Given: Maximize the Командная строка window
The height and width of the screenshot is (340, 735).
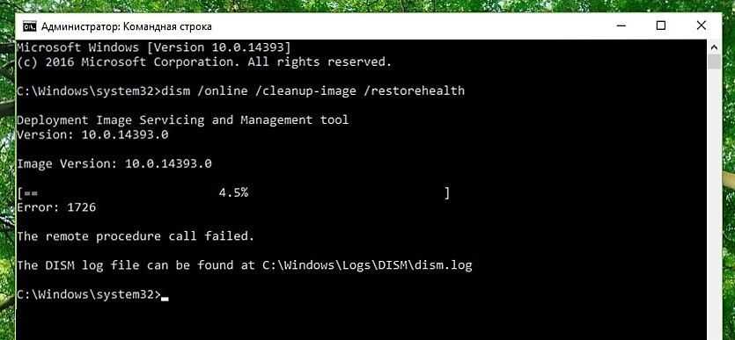Looking at the screenshot, I should click(x=660, y=26).
